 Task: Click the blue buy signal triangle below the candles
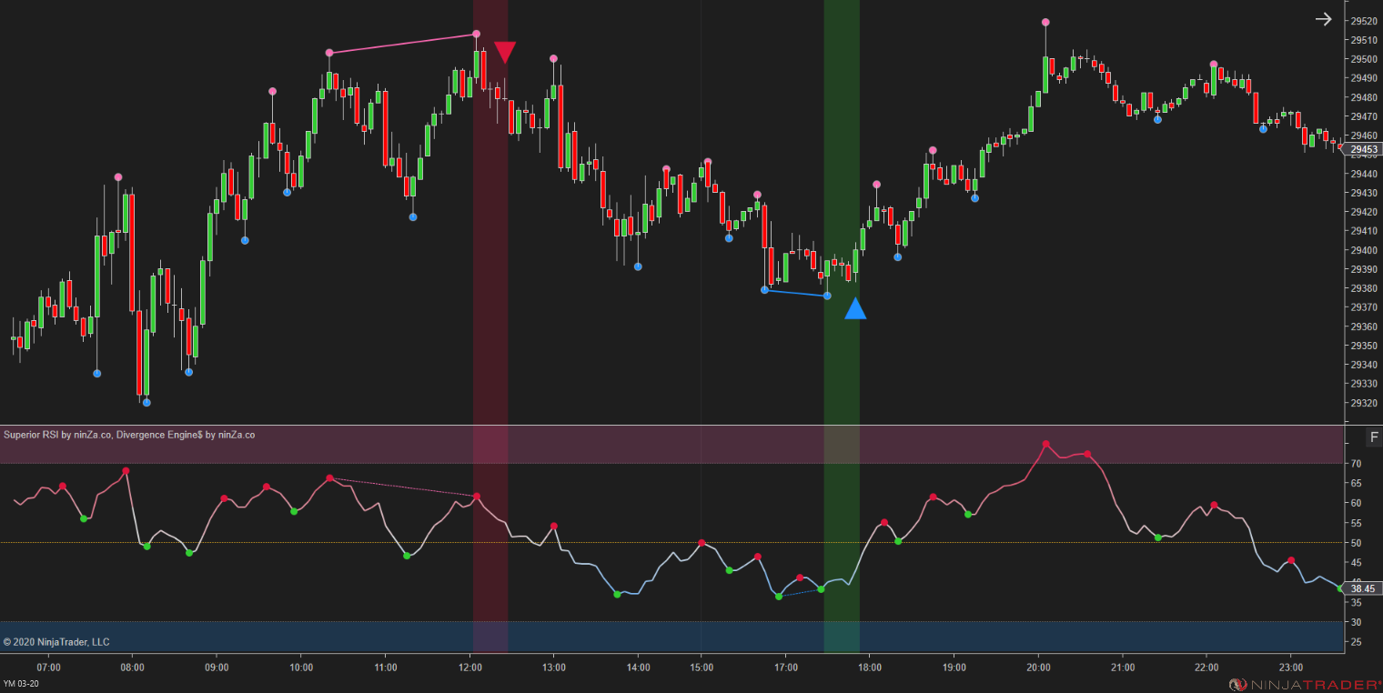[x=855, y=310]
